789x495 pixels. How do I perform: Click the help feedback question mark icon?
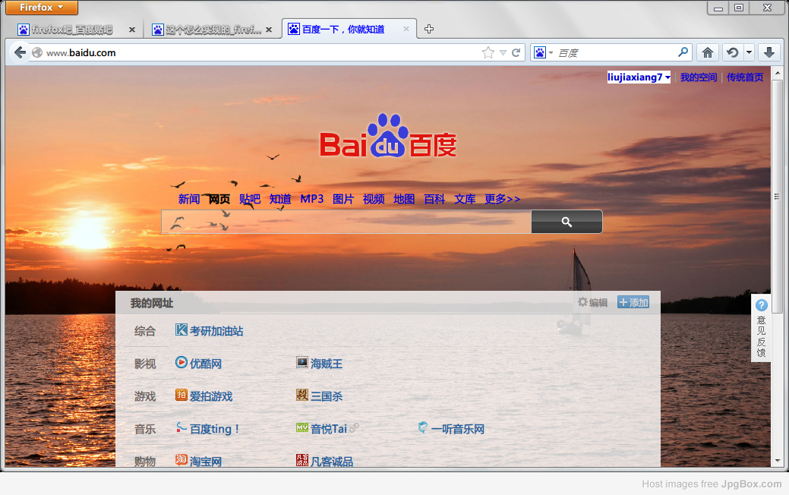tap(762, 305)
